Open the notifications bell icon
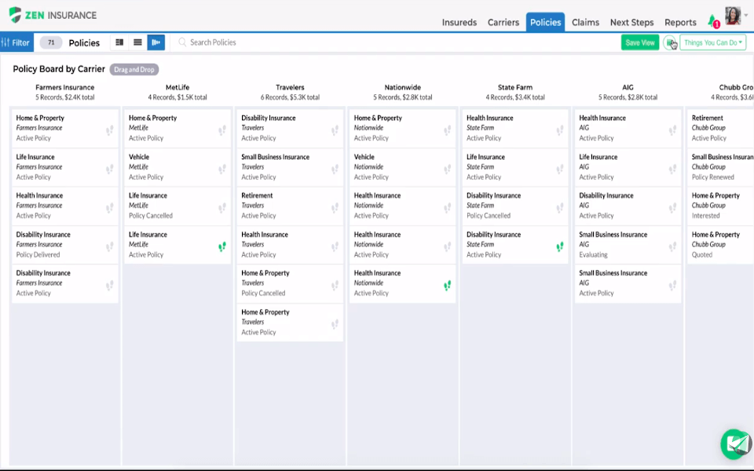Screen dimensions: 754x471 pyautogui.click(x=712, y=20)
